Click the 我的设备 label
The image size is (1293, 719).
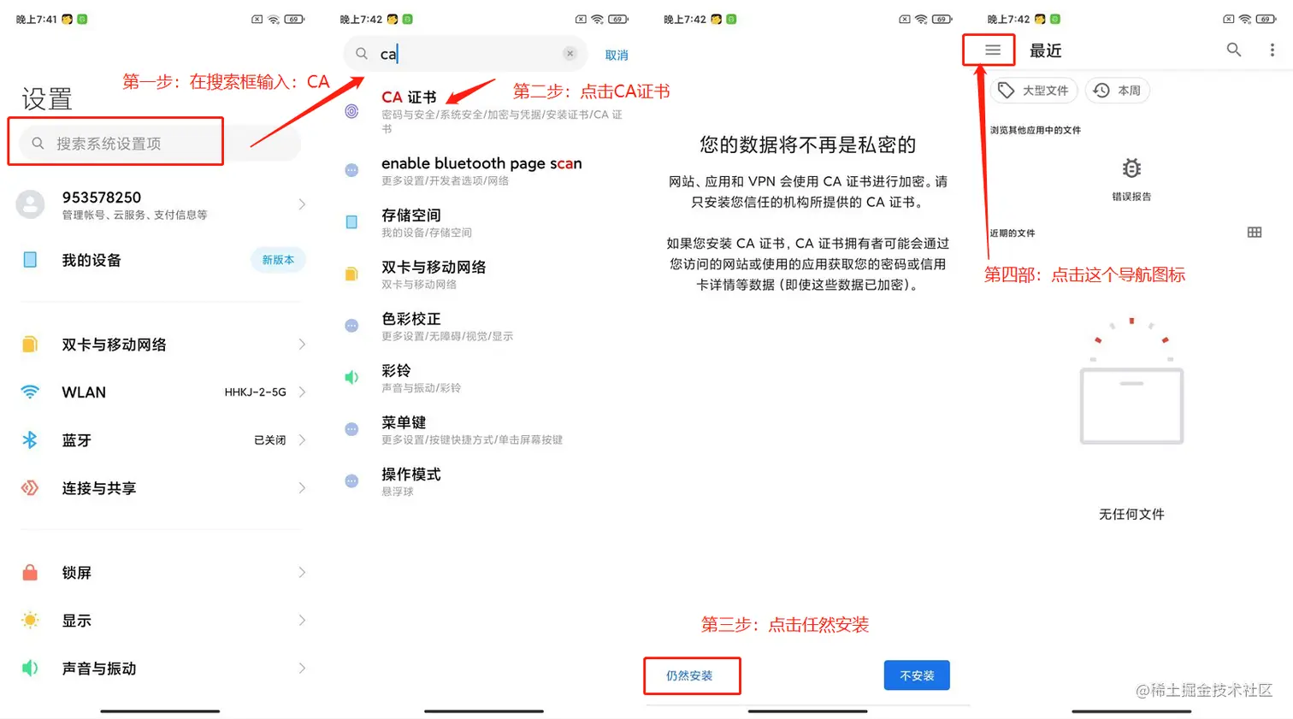coord(92,260)
